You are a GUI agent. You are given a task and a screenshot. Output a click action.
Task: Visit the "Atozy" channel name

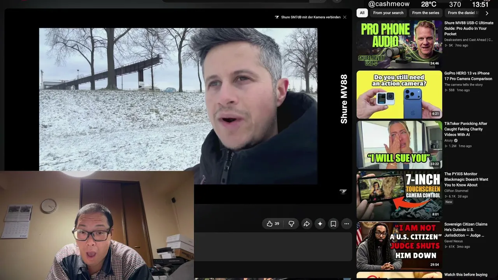pyautogui.click(x=449, y=141)
